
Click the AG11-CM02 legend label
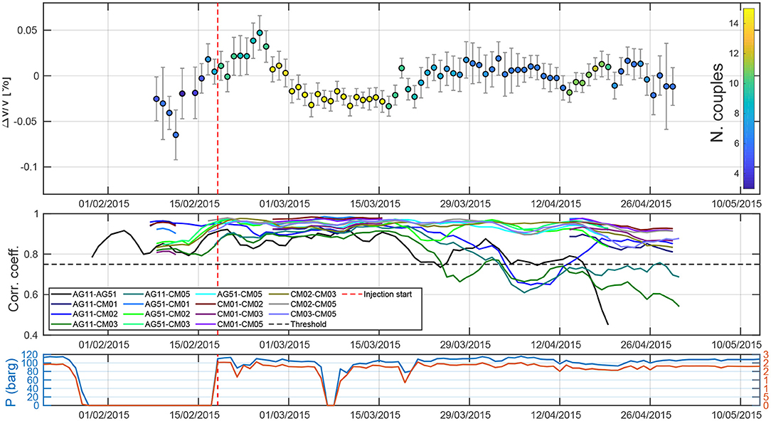[95, 314]
